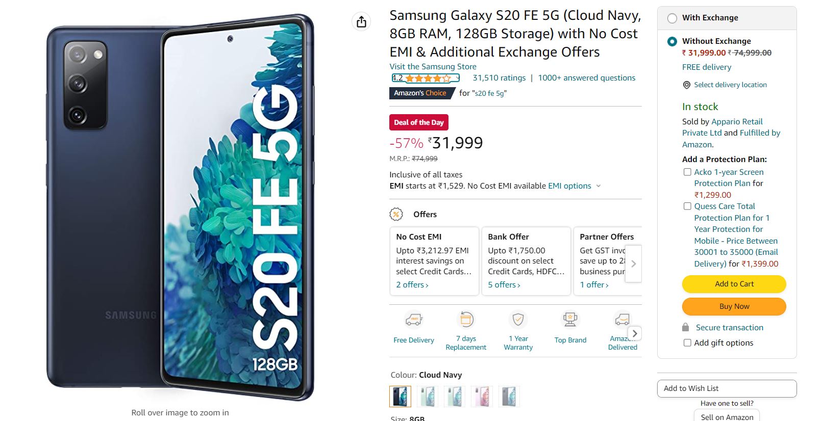Open the star rating popover arrow
This screenshot has height=421, width=823.
point(458,78)
